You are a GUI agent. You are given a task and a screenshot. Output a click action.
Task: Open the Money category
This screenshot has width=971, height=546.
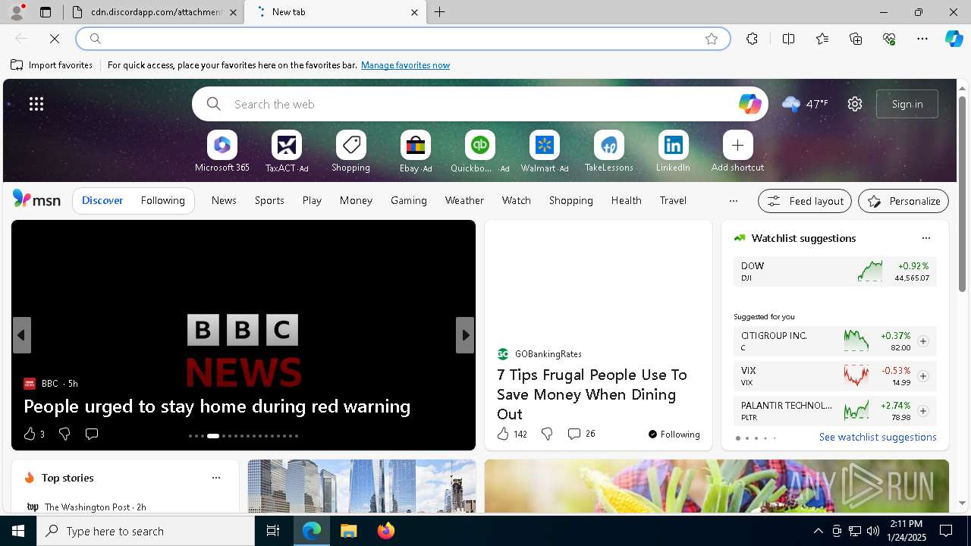click(x=356, y=200)
